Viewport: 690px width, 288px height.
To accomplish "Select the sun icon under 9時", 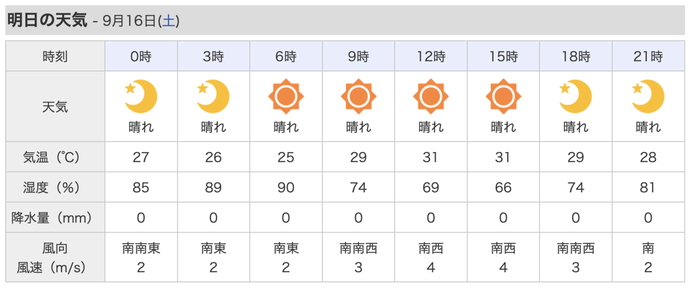I will click(x=358, y=97).
